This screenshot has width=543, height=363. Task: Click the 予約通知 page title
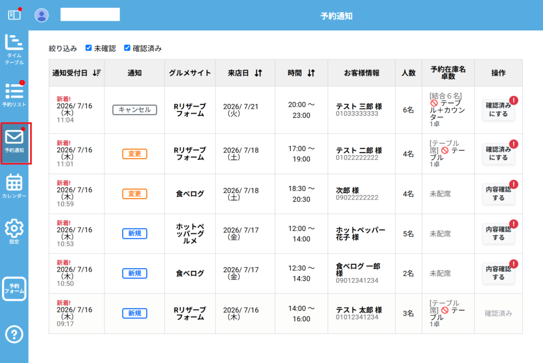point(336,16)
